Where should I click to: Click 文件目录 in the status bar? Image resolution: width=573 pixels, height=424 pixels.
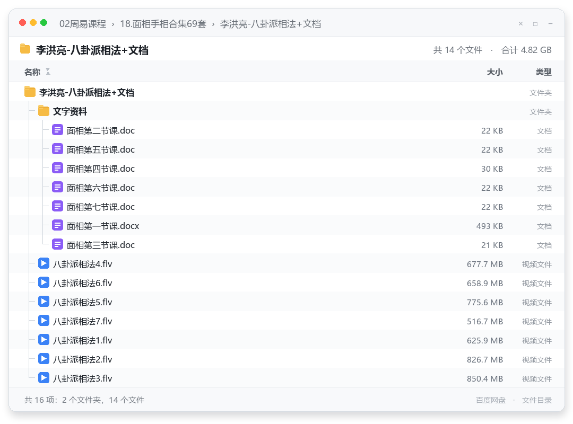click(537, 400)
